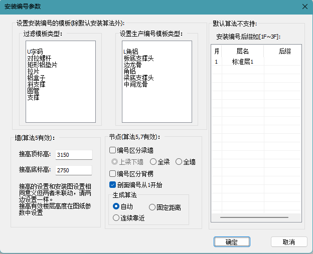313x254 pixels.
Task: Click the 接高顶标高 input field
Action: pyautogui.click(x=74, y=155)
